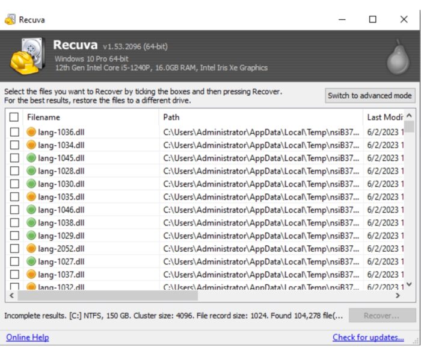This screenshot has height=347, width=421.
Task: Select the lang-1046.dll filename
Action: (61, 210)
